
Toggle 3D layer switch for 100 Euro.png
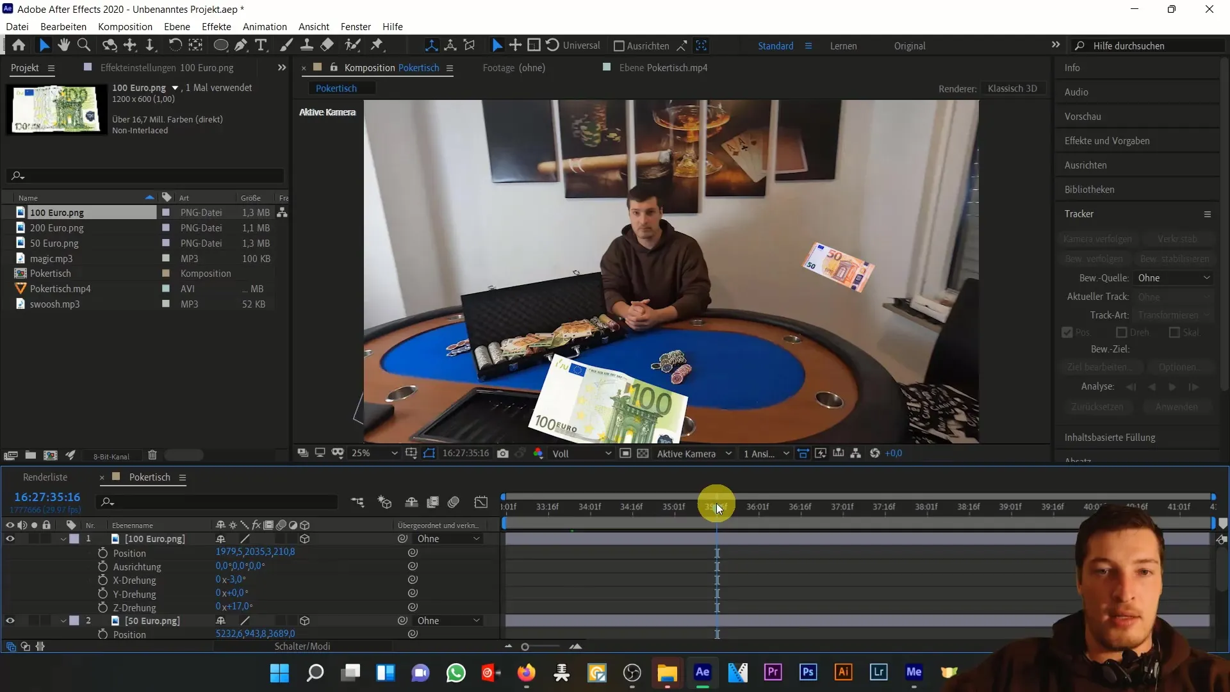(305, 539)
